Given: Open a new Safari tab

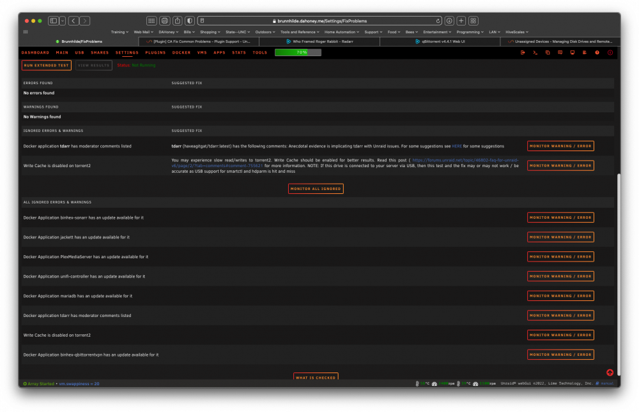Looking at the screenshot, I should click(461, 21).
